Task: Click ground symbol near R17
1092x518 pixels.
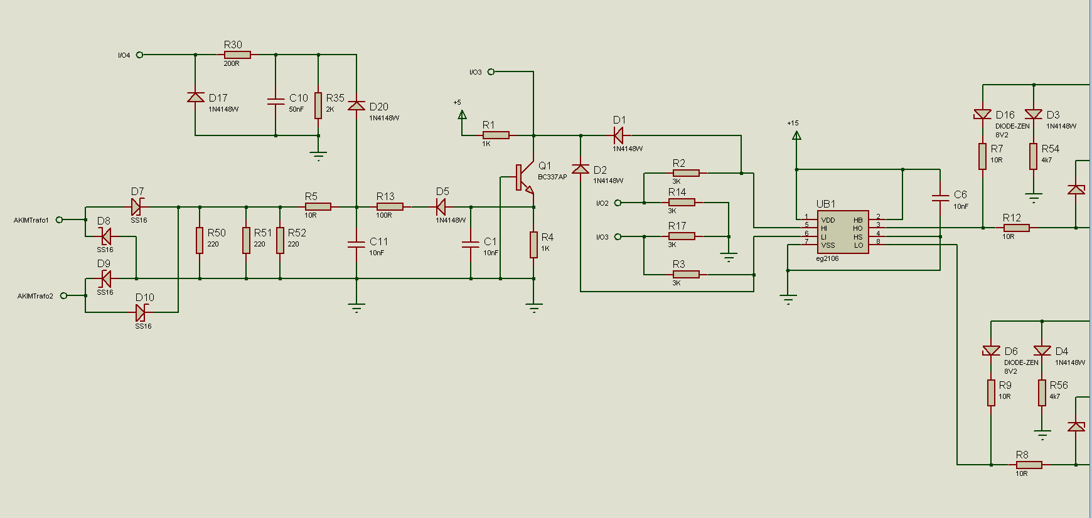Action: click(729, 257)
